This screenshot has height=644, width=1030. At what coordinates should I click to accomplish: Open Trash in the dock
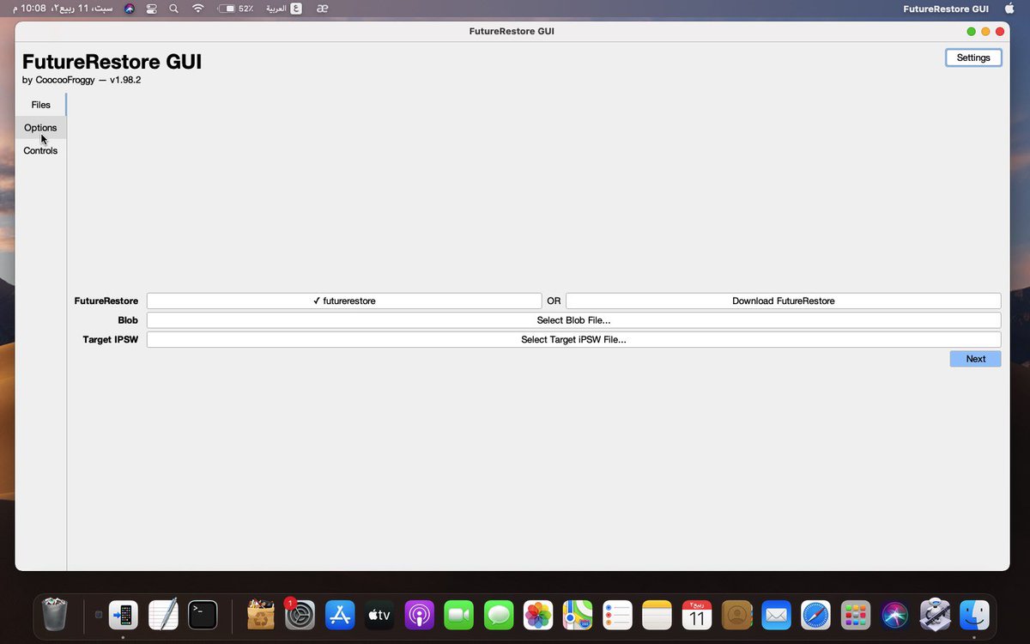point(55,615)
